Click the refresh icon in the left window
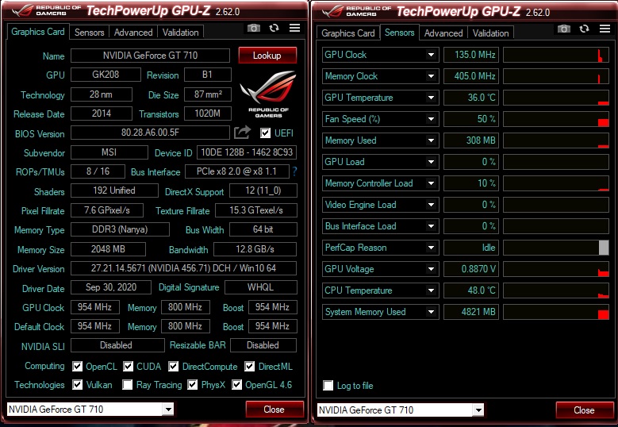Viewport: 618px width, 427px height. pos(274,28)
